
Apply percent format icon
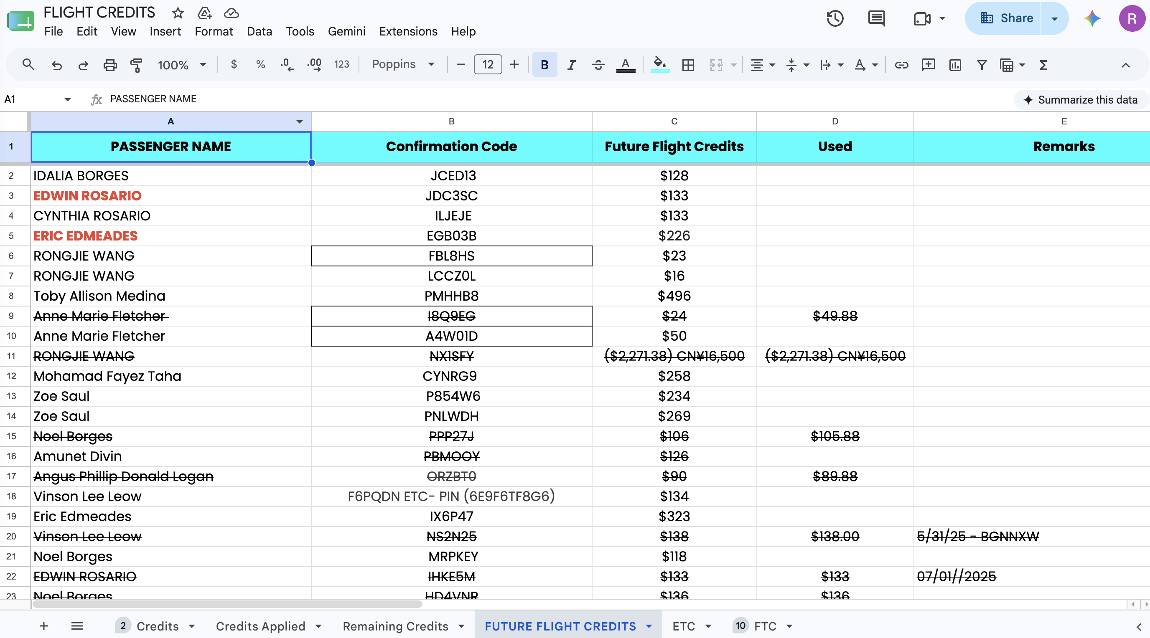point(261,65)
